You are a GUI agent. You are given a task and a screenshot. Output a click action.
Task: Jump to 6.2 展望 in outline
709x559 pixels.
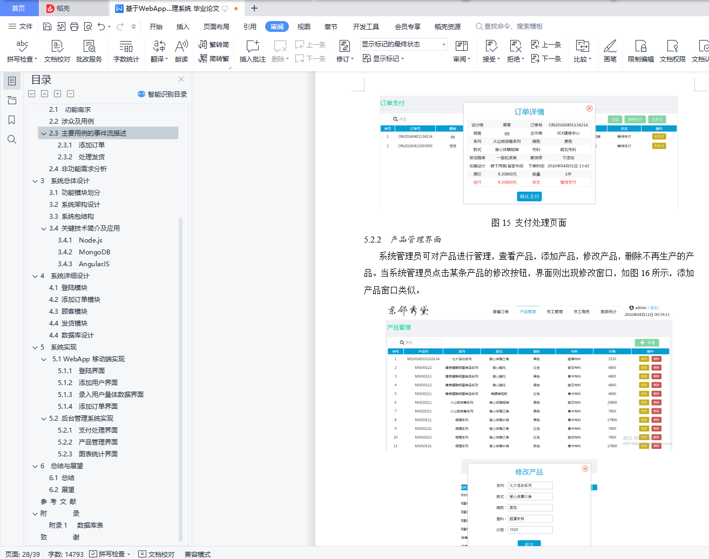pyautogui.click(x=62, y=490)
